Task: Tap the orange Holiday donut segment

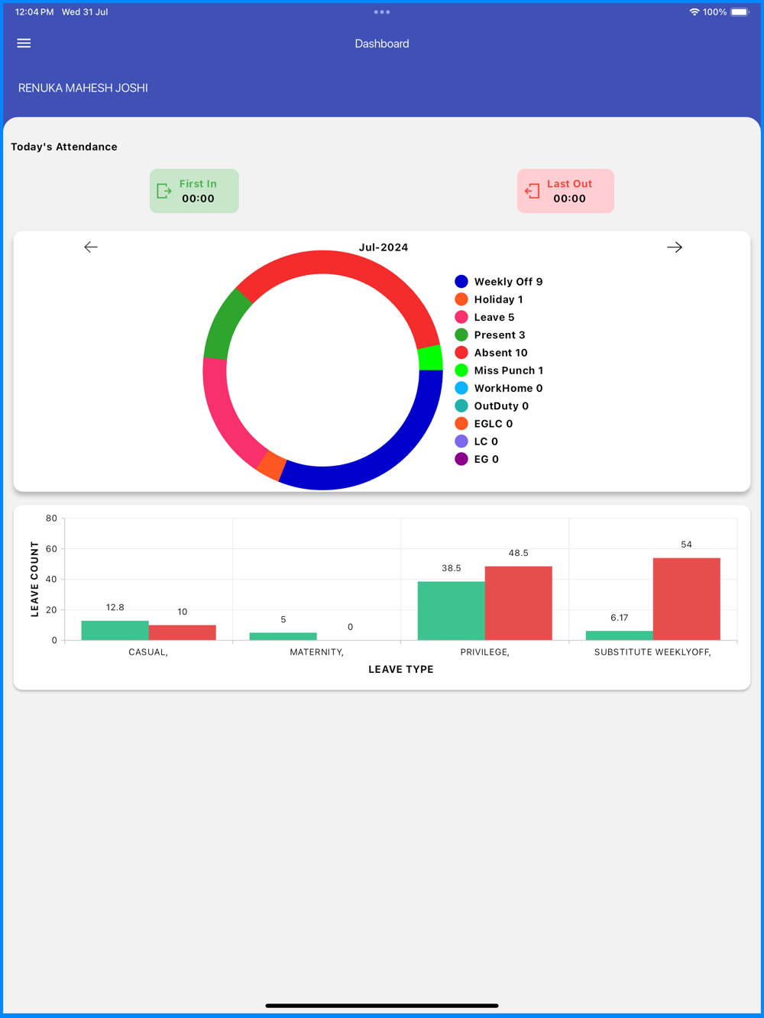Action: [270, 466]
